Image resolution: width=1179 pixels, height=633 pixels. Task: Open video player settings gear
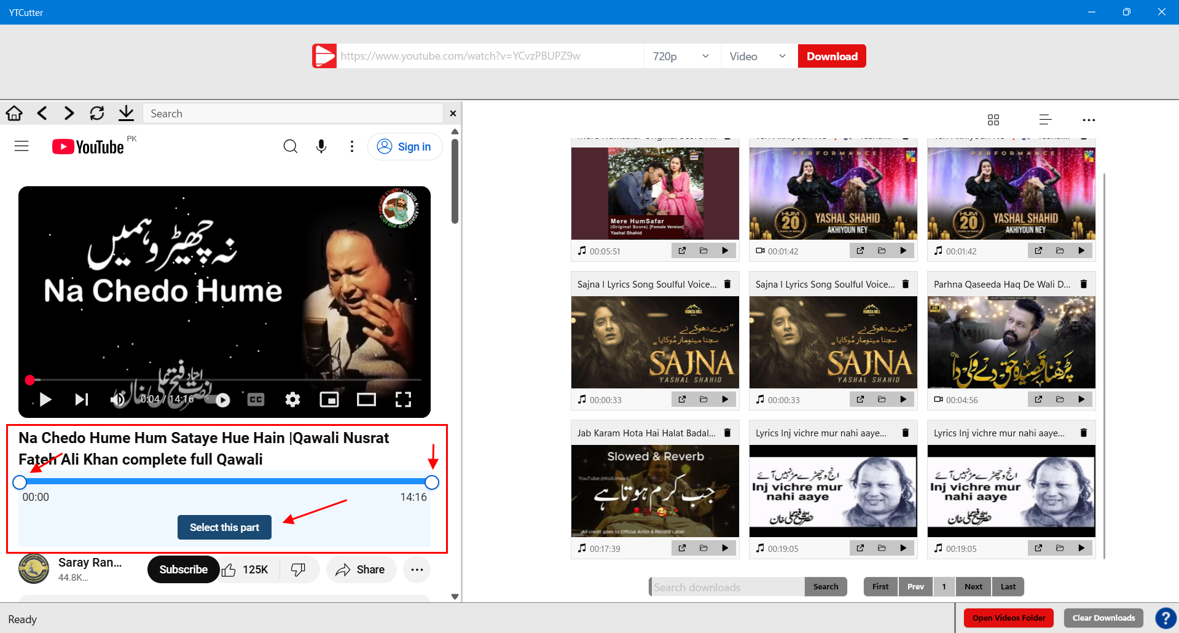292,400
